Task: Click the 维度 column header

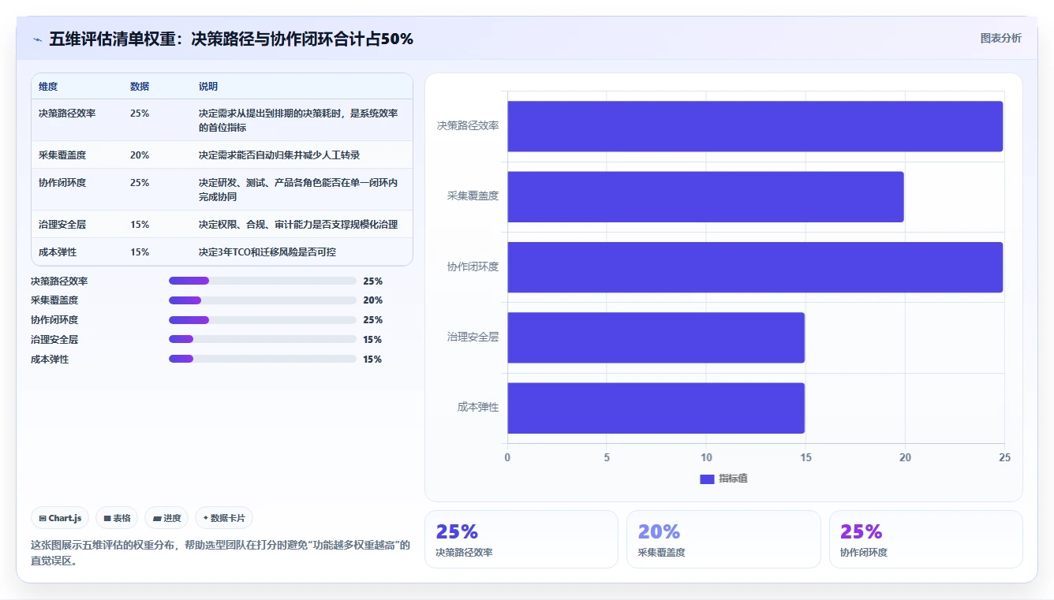Action: click(x=48, y=86)
